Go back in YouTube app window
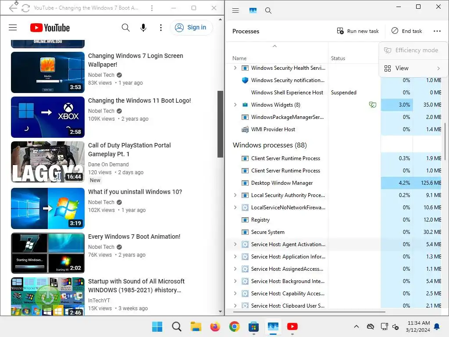Viewport: 449px width, 337px height. pyautogui.click(x=13, y=8)
